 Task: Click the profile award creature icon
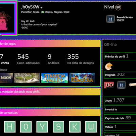coord(109,66)
